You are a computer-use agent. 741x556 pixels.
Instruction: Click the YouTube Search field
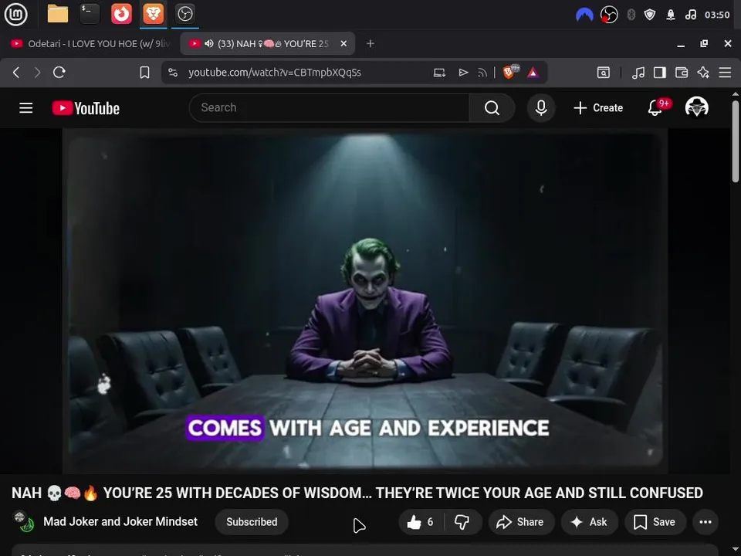pyautogui.click(x=329, y=108)
